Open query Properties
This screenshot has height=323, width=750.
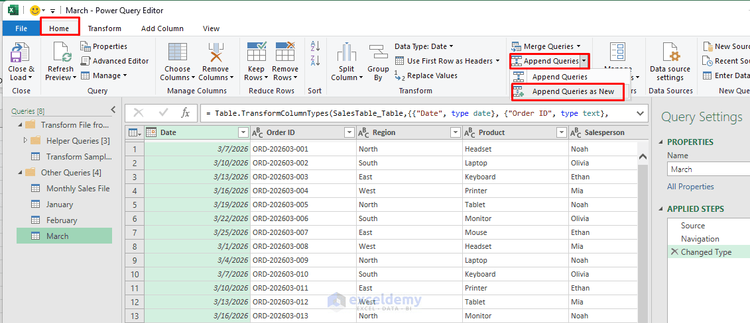pos(104,46)
